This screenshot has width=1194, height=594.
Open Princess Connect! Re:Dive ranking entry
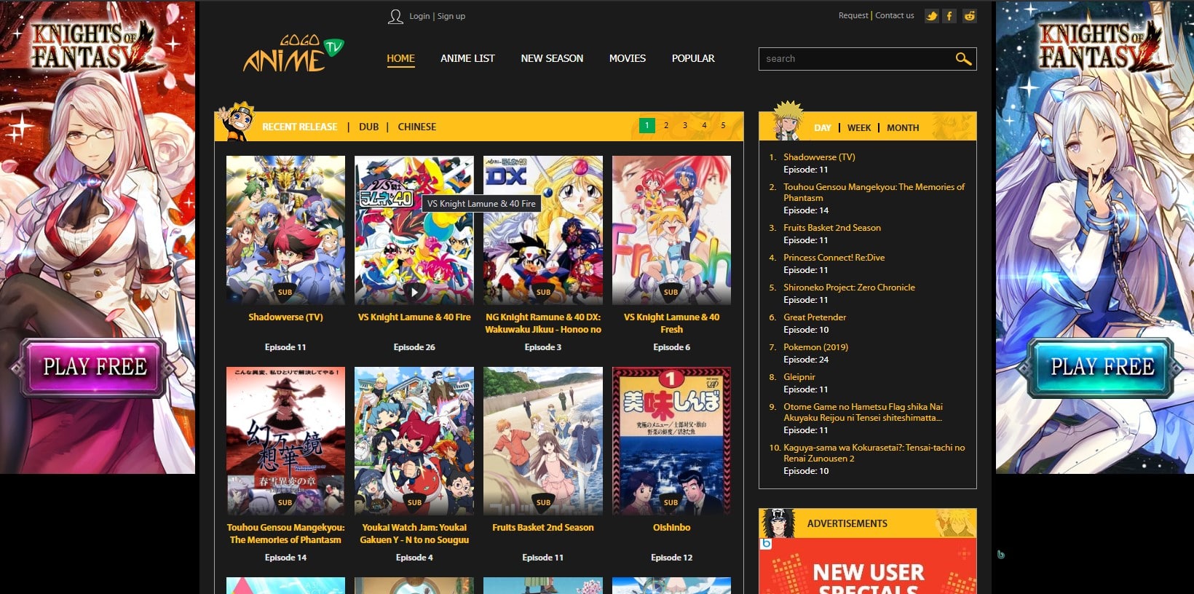(x=834, y=258)
